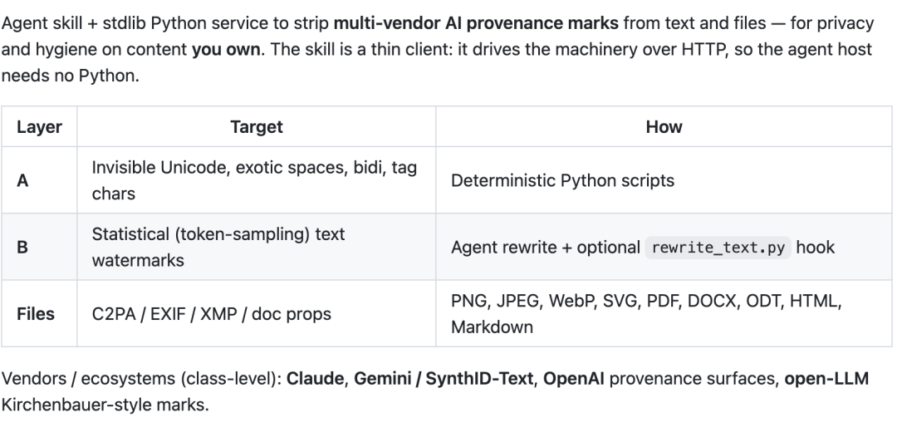Image resolution: width=897 pixels, height=432 pixels.
Task: Click the bold "OpenAI" vendor name
Action: point(573,379)
